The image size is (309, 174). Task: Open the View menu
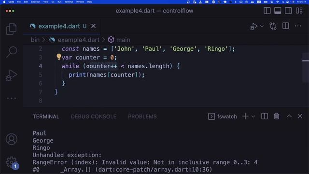point(46,2)
